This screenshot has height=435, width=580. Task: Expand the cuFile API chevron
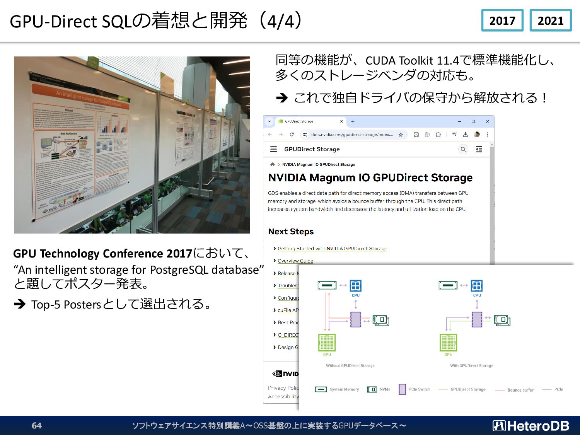275,310
